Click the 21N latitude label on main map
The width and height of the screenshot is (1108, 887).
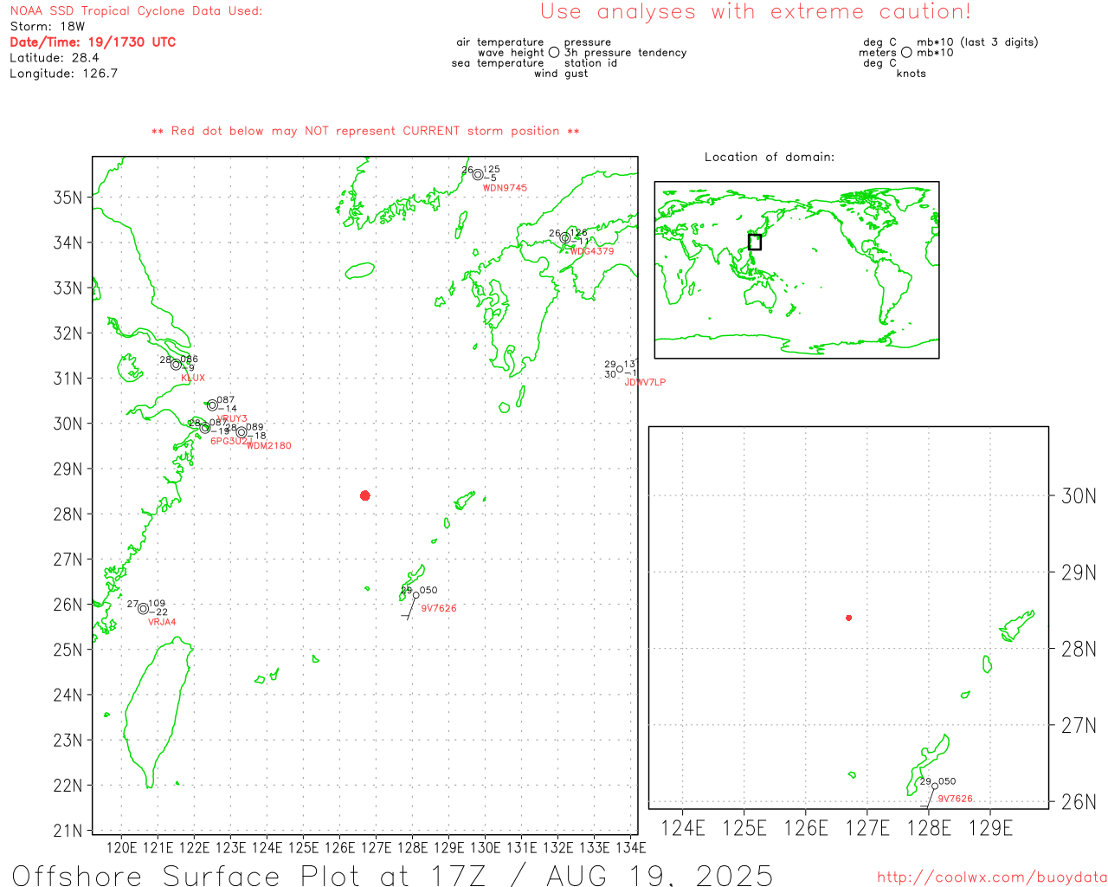[68, 831]
